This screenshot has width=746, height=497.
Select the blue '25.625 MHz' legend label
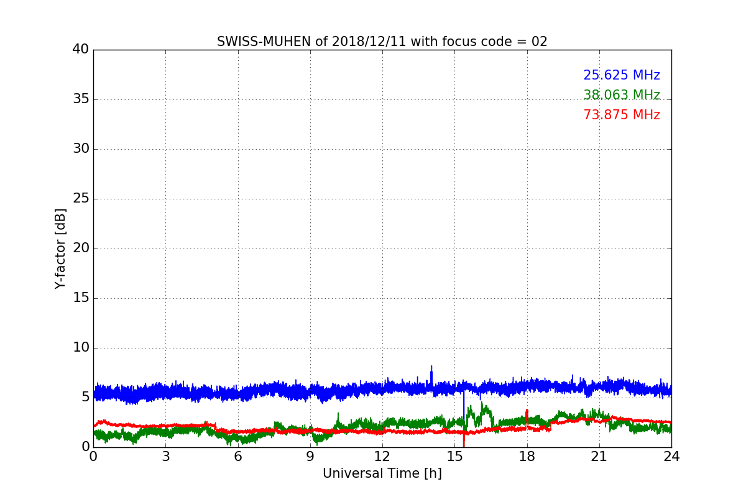pyautogui.click(x=622, y=75)
